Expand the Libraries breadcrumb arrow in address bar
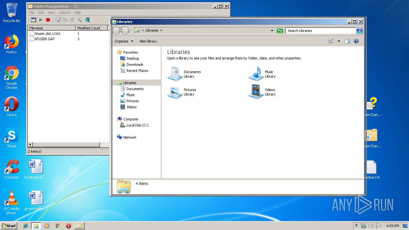Image resolution: width=409 pixels, height=230 pixels. click(161, 31)
